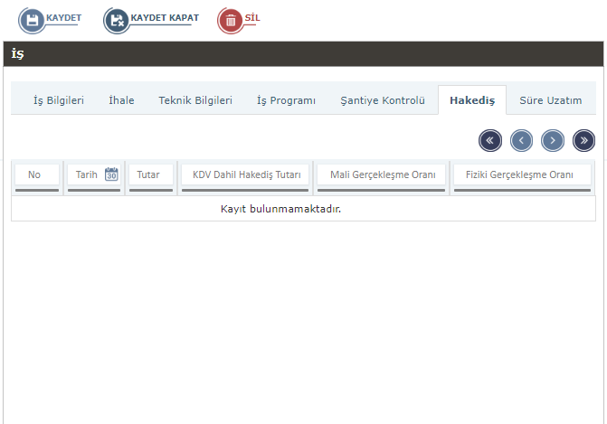Image resolution: width=607 pixels, height=424 pixels.
Task: Switch to the İş Bilgileri tab
Action: 59,100
